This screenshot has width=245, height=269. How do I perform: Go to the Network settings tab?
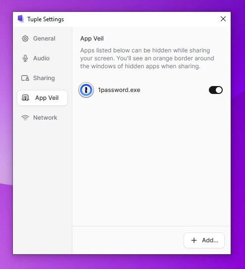coord(42,118)
